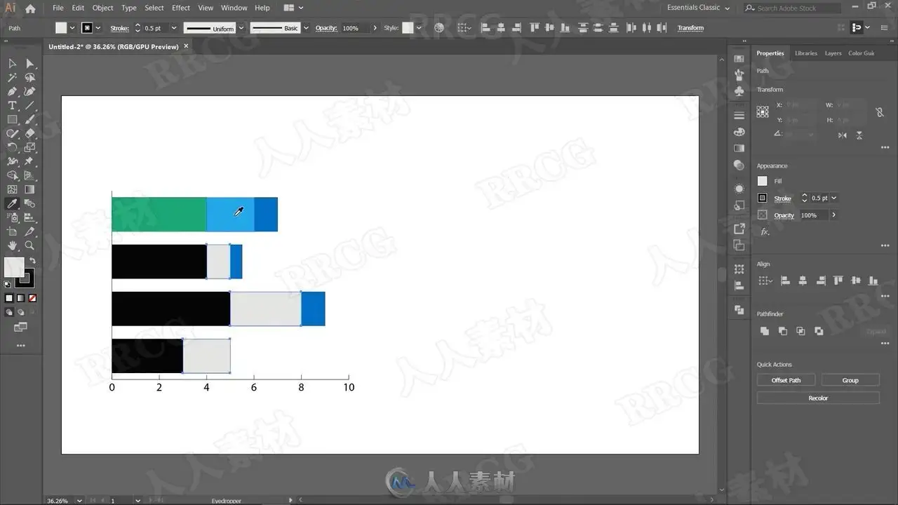Select the Column Graph tool
898x505 pixels.
click(x=29, y=218)
